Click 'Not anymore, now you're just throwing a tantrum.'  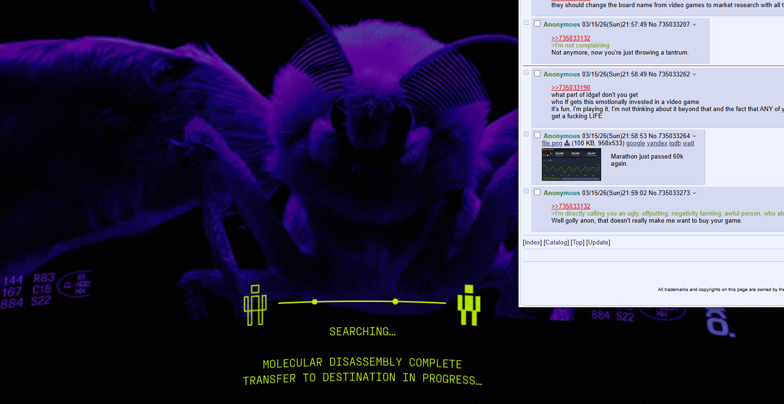click(620, 53)
